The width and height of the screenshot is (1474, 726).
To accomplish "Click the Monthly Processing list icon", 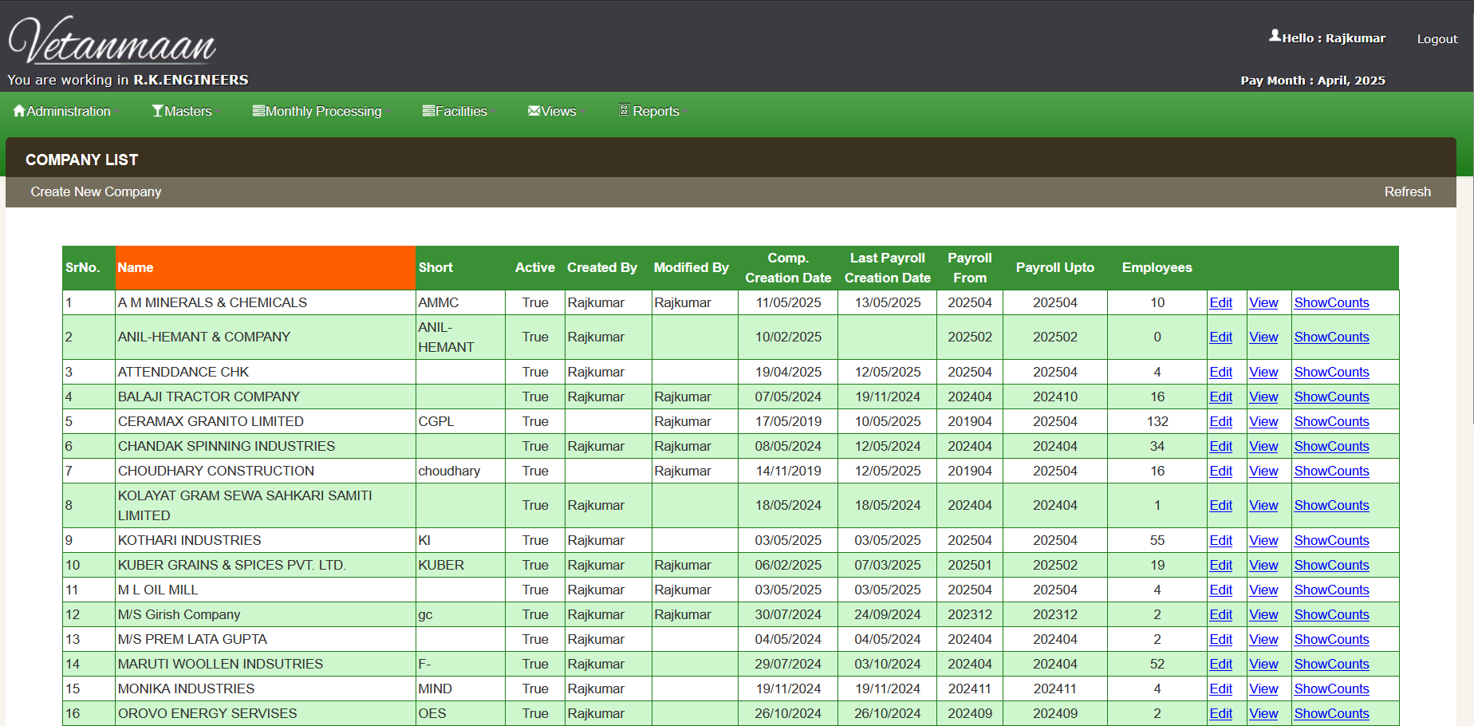I will click(258, 111).
